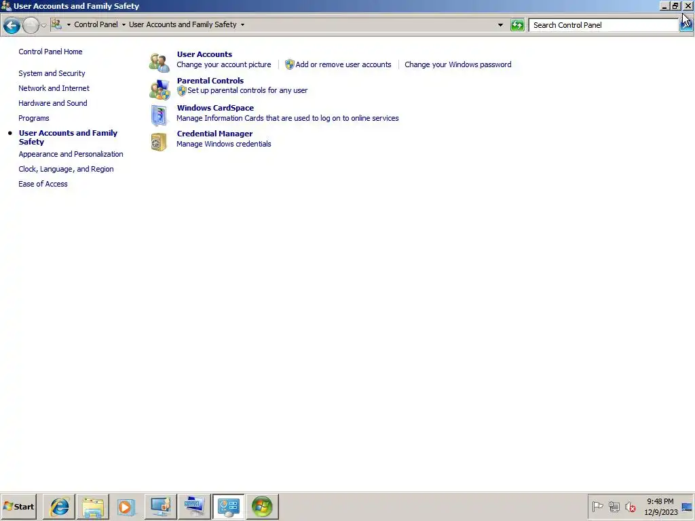Viewport: 695px width, 521px height.
Task: Click Show desktop icon in tray
Action: tap(687, 507)
